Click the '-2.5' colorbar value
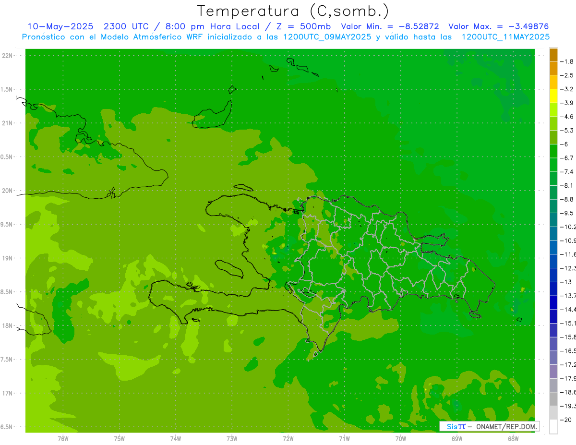This screenshot has height=445, width=576. [567, 75]
